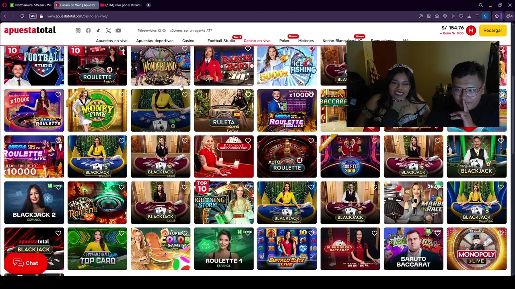
Task: Open the Opera main menu icon
Action: point(4,5)
